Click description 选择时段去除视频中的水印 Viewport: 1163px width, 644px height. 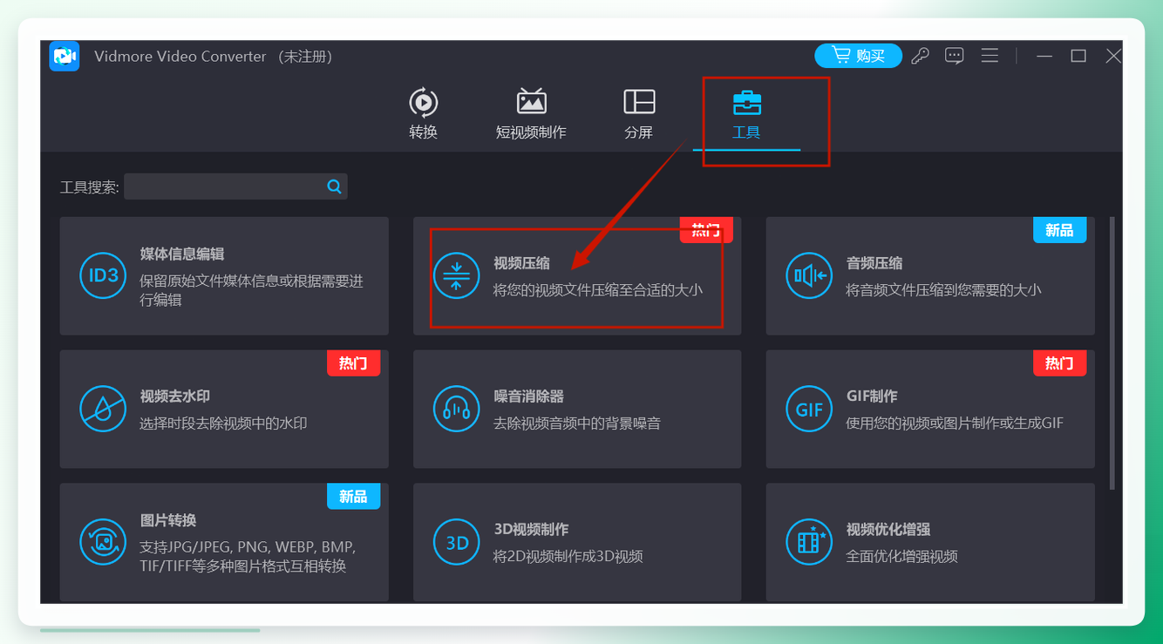point(223,423)
